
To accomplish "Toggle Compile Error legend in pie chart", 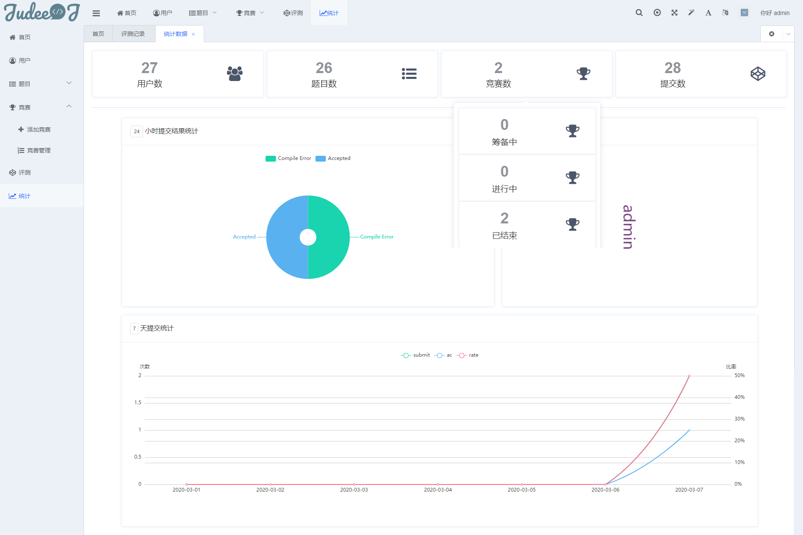I will click(288, 158).
